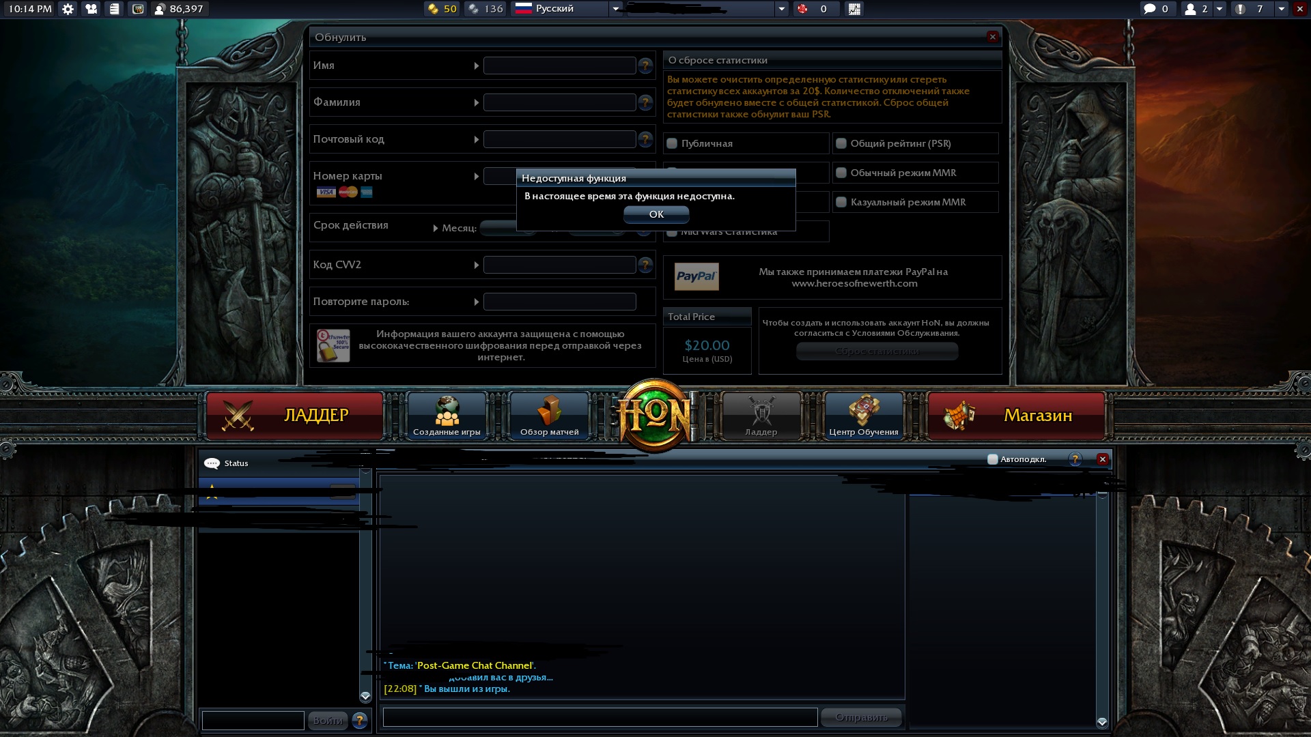Click the gold coins balance 50
Image resolution: width=1311 pixels, height=737 pixels.
tap(442, 9)
